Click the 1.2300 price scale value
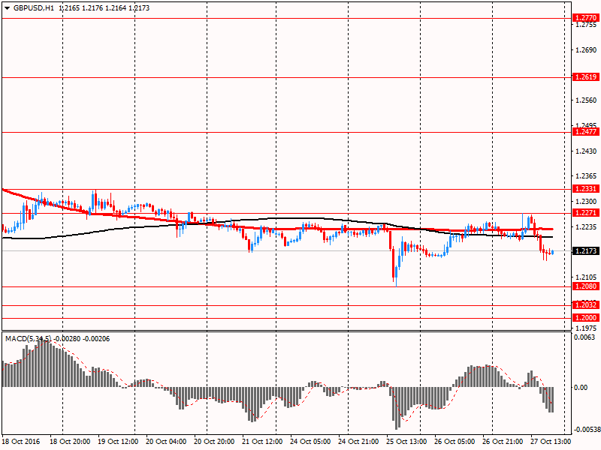Image resolution: width=601 pixels, height=450 pixels. pos(587,201)
